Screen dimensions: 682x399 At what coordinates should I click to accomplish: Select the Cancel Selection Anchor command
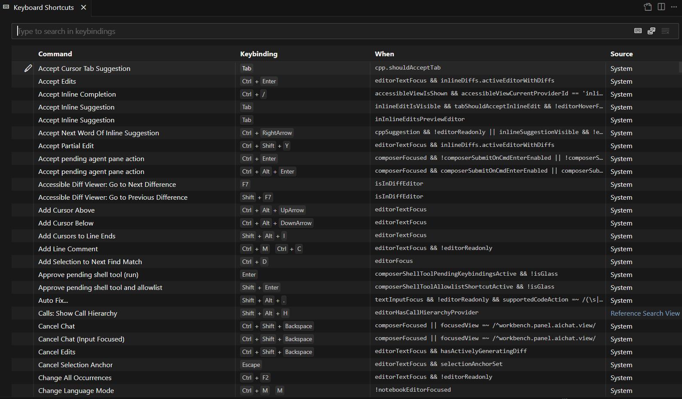coord(75,365)
